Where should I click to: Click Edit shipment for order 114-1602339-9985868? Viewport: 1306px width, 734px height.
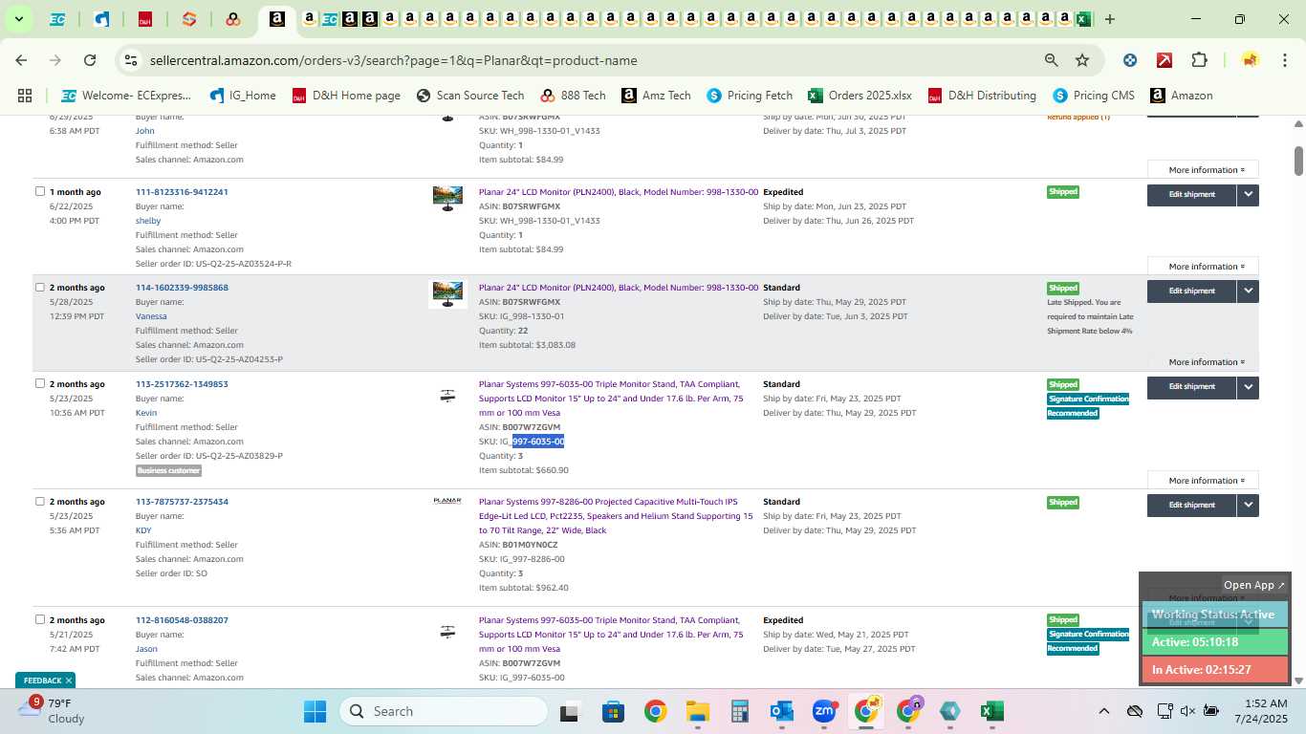click(1192, 291)
